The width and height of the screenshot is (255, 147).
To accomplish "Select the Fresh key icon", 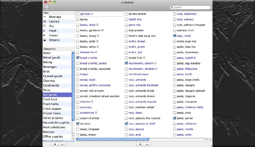I will pos(45,31).
